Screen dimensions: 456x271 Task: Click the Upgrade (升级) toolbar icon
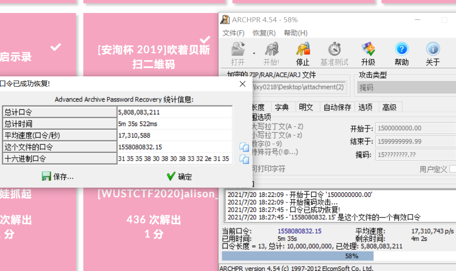(x=368, y=53)
